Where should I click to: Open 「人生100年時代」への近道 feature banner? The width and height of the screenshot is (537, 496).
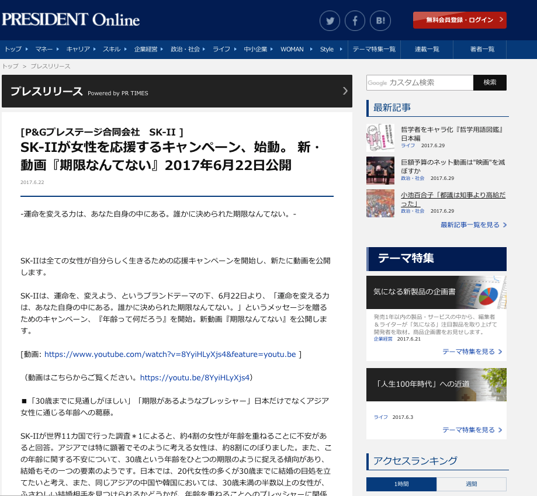pyautogui.click(x=436, y=384)
